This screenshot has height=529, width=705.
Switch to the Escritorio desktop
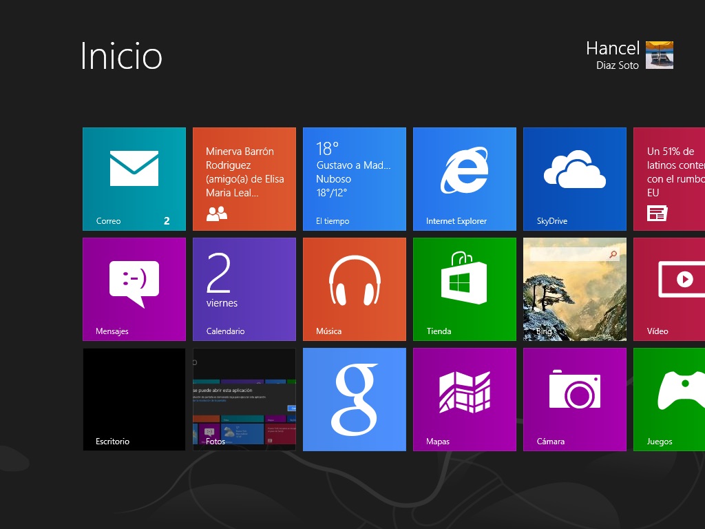pyautogui.click(x=134, y=399)
